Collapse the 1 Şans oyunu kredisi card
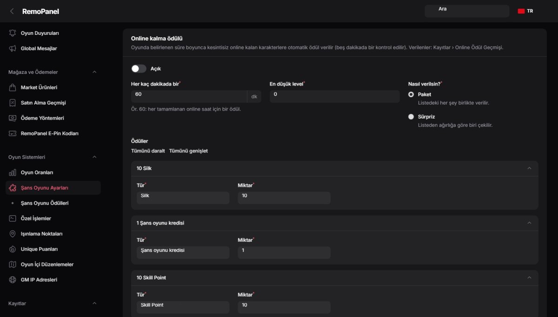Viewport: 558px width, 317px height. 529,223
